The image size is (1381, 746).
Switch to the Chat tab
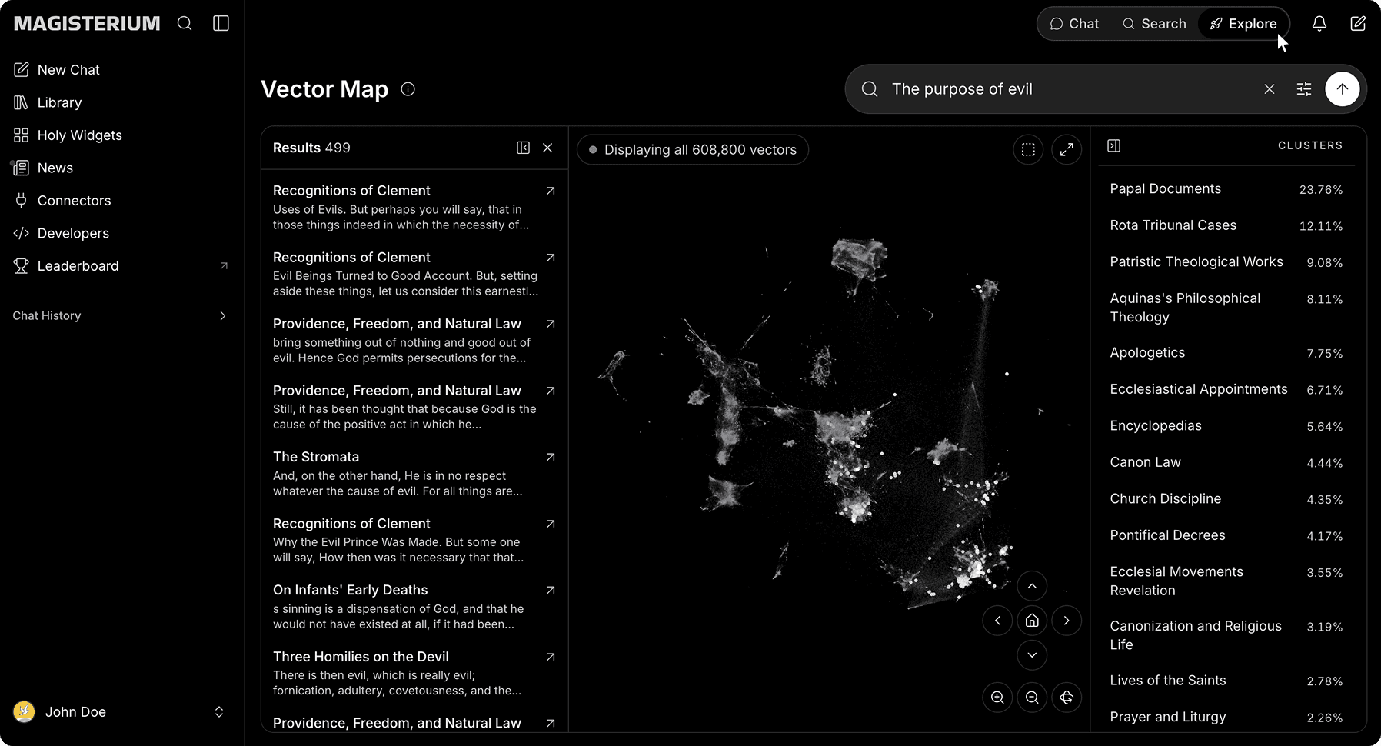coord(1074,24)
